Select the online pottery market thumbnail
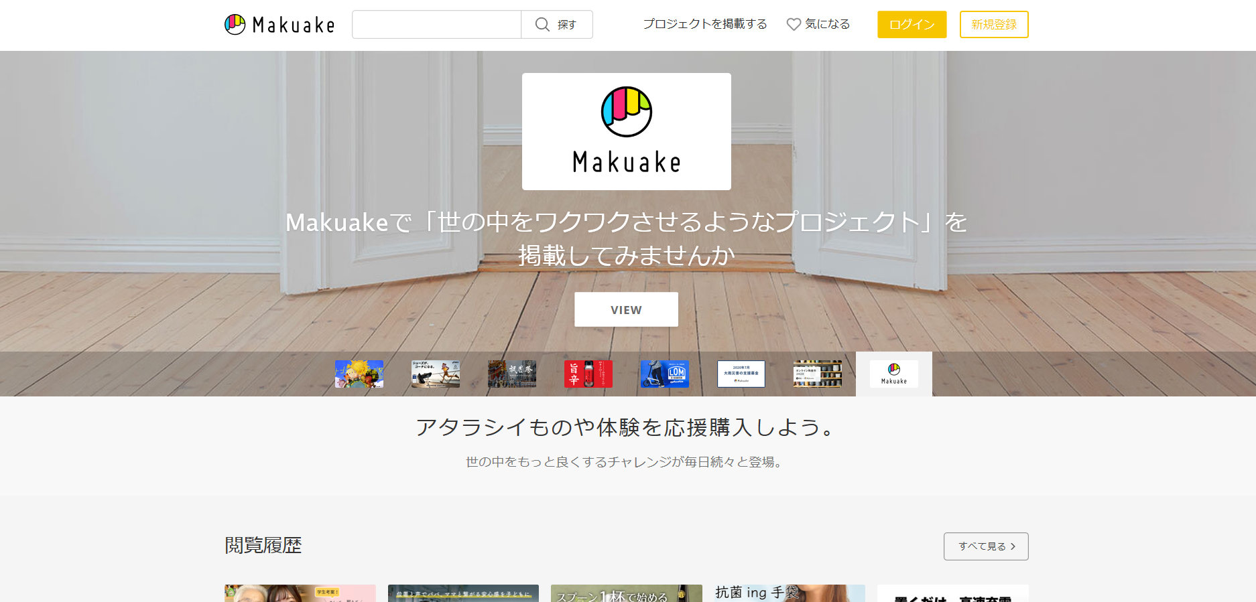The height and width of the screenshot is (602, 1256). [817, 374]
